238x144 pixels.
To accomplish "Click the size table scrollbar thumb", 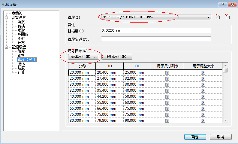I will (x=225, y=70).
